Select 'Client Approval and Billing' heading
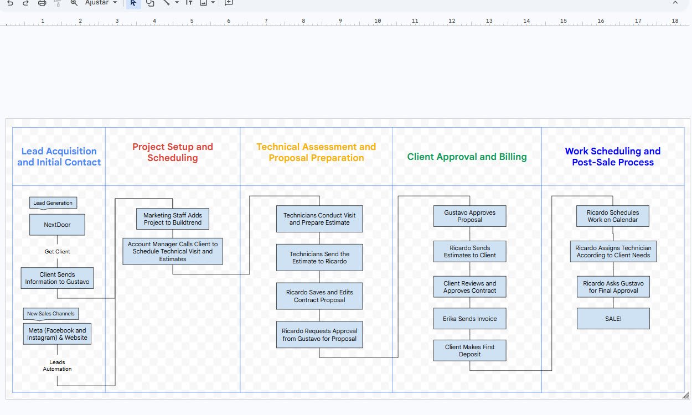692x415 pixels. pyautogui.click(x=467, y=157)
